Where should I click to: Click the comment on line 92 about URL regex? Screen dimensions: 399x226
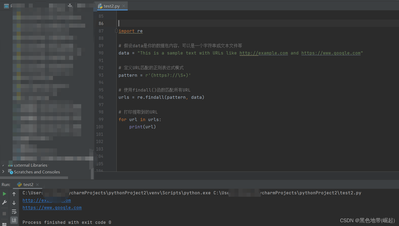pos(151,68)
